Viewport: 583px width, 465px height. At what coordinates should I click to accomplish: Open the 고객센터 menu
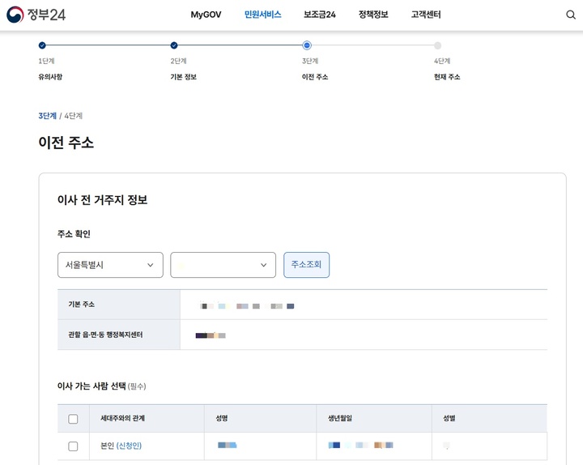tap(426, 15)
